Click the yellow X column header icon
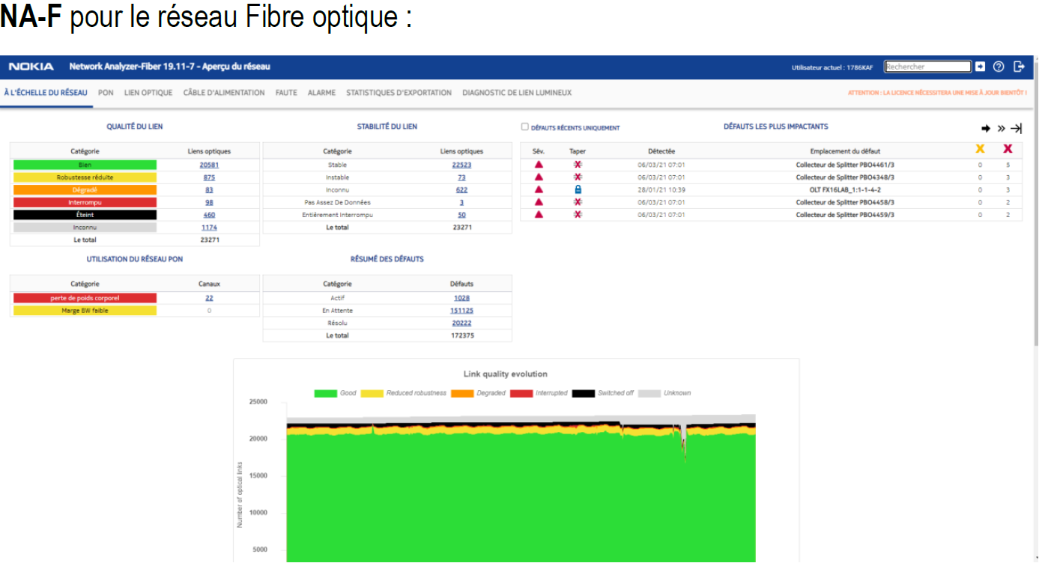The height and width of the screenshot is (572, 1063). click(980, 150)
